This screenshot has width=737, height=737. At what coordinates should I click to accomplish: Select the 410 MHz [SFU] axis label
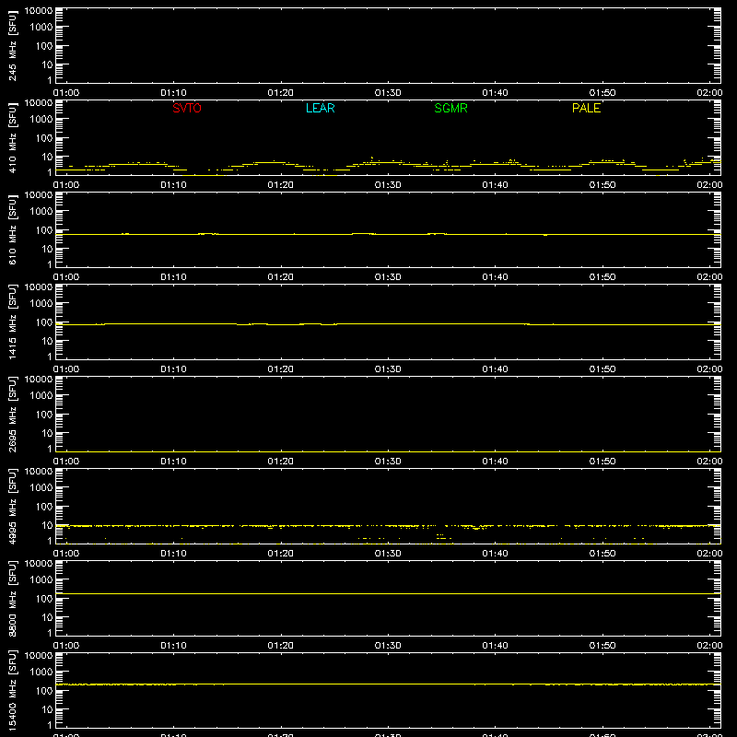[x=12, y=137]
